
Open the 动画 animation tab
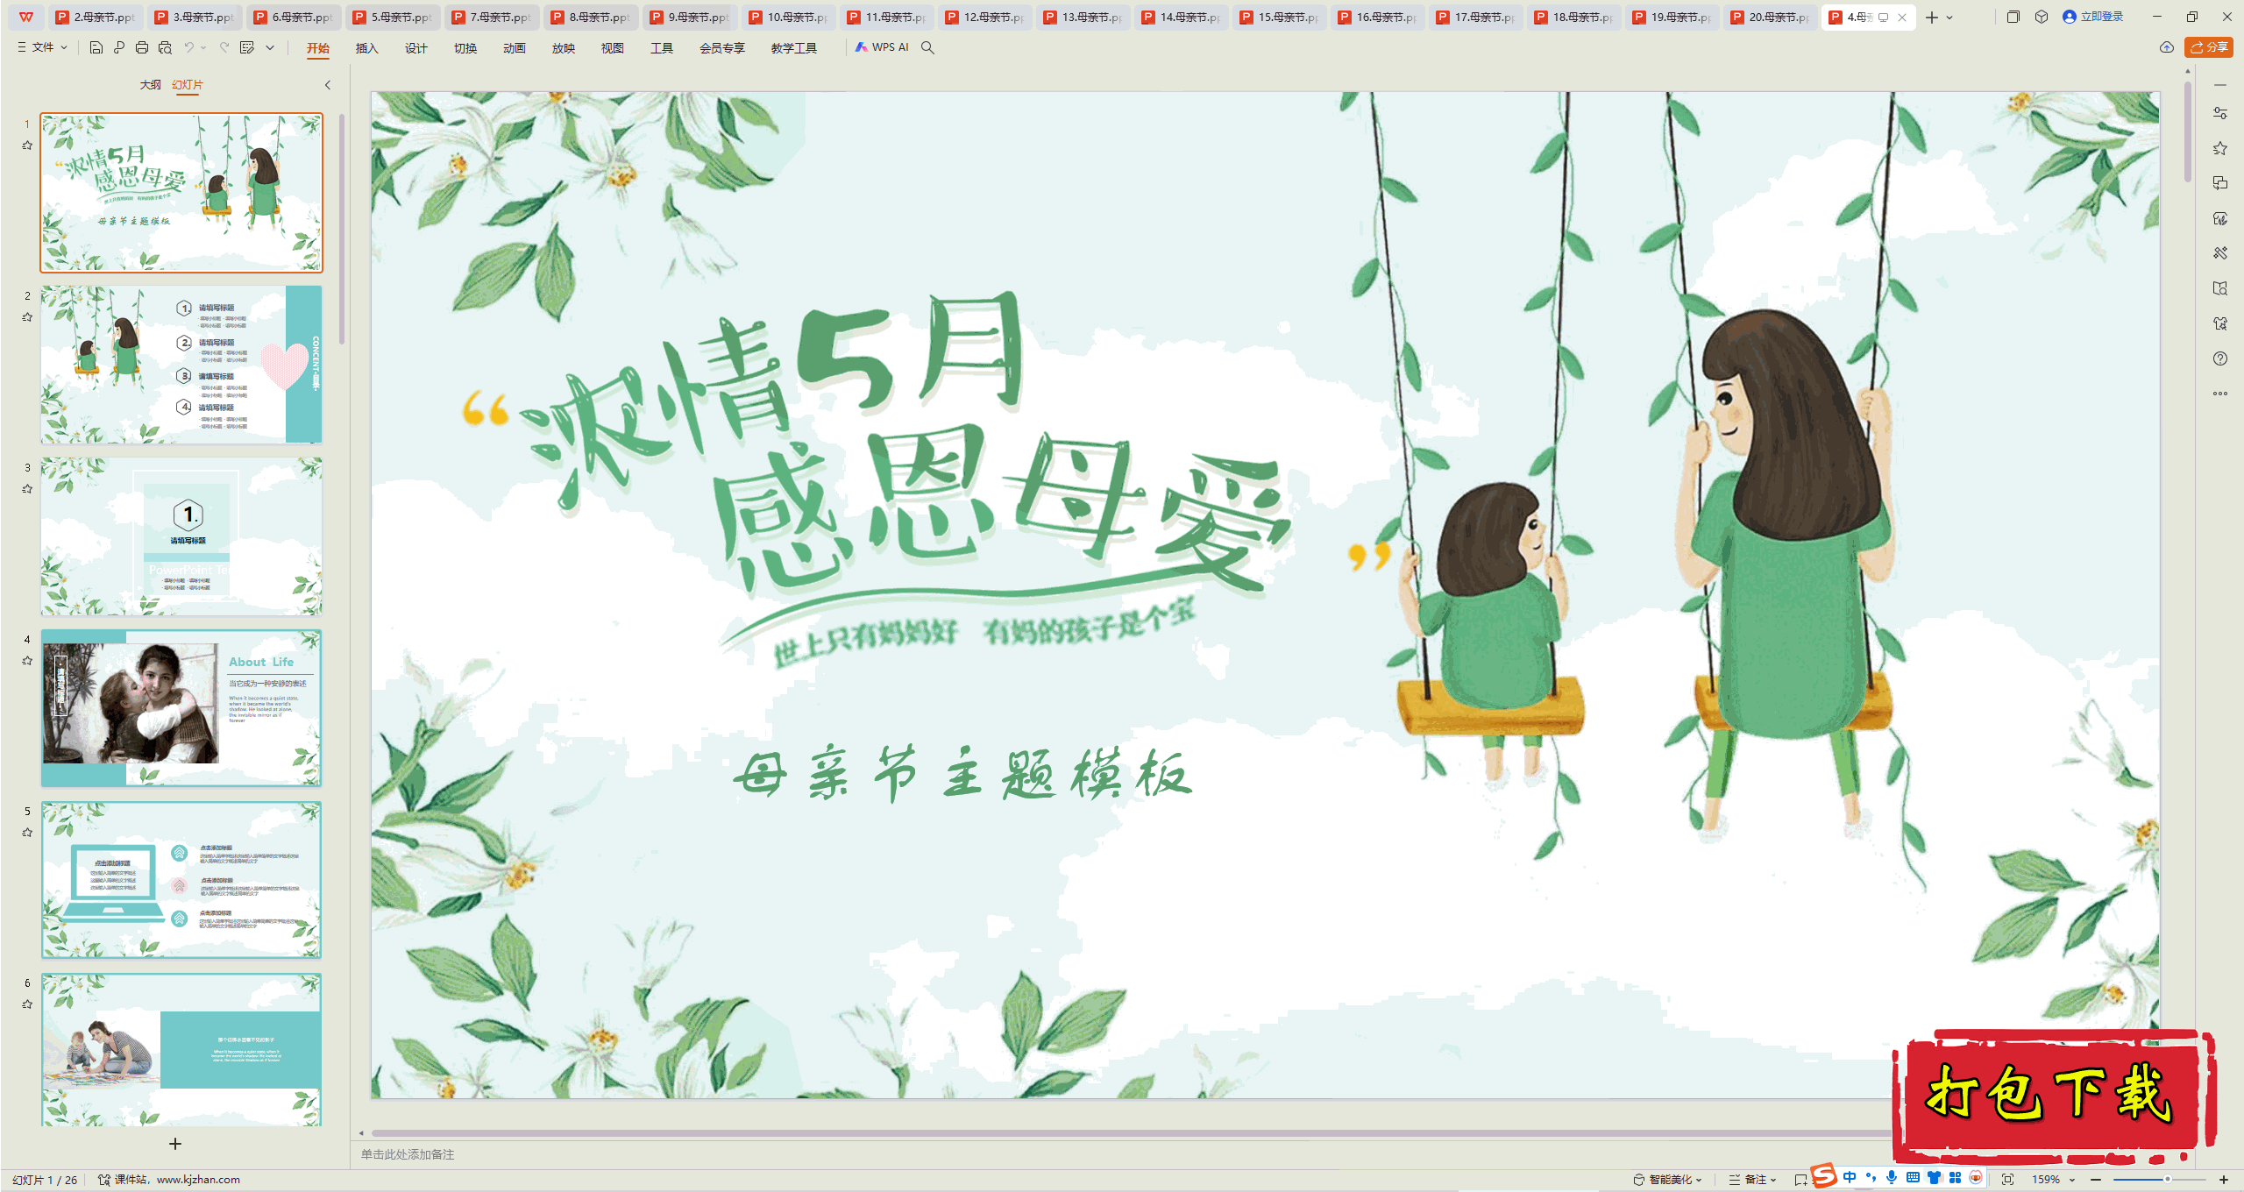[514, 47]
